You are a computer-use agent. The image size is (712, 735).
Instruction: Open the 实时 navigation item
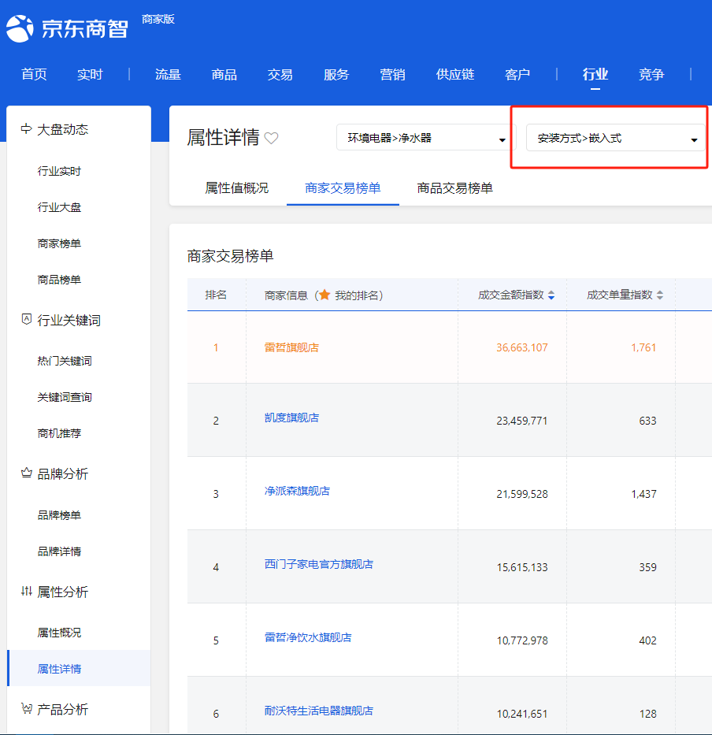90,74
